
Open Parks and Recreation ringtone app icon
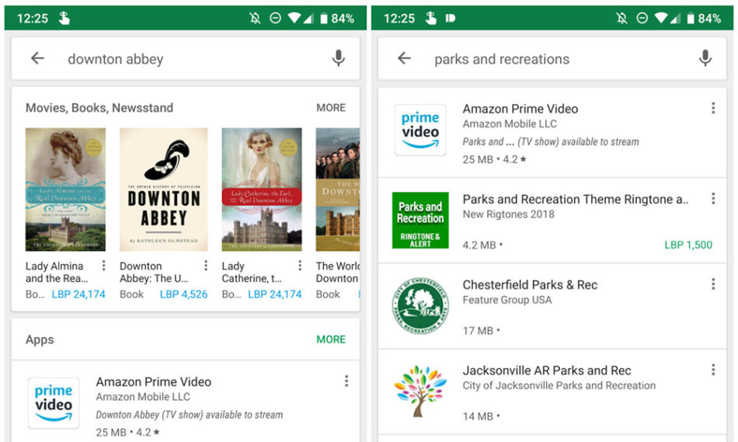(420, 220)
